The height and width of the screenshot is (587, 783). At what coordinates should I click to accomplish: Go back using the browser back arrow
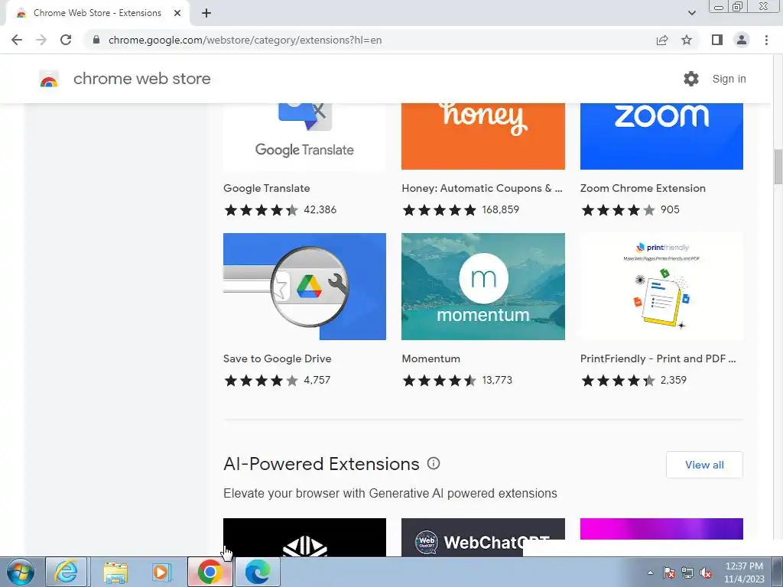(x=17, y=40)
